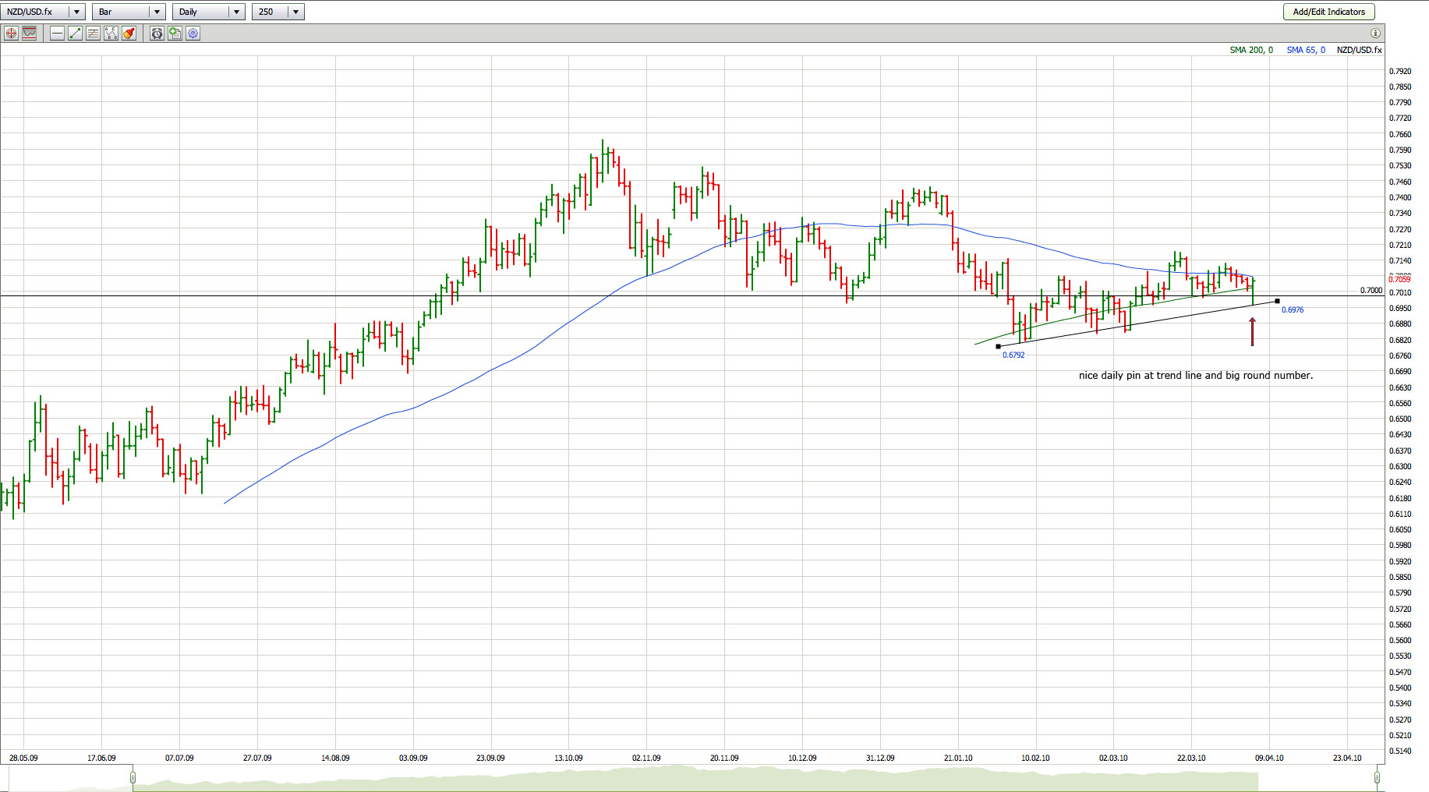Open chart settings gear icon
Screen dimensions: 1429x792
pyautogui.click(x=193, y=34)
